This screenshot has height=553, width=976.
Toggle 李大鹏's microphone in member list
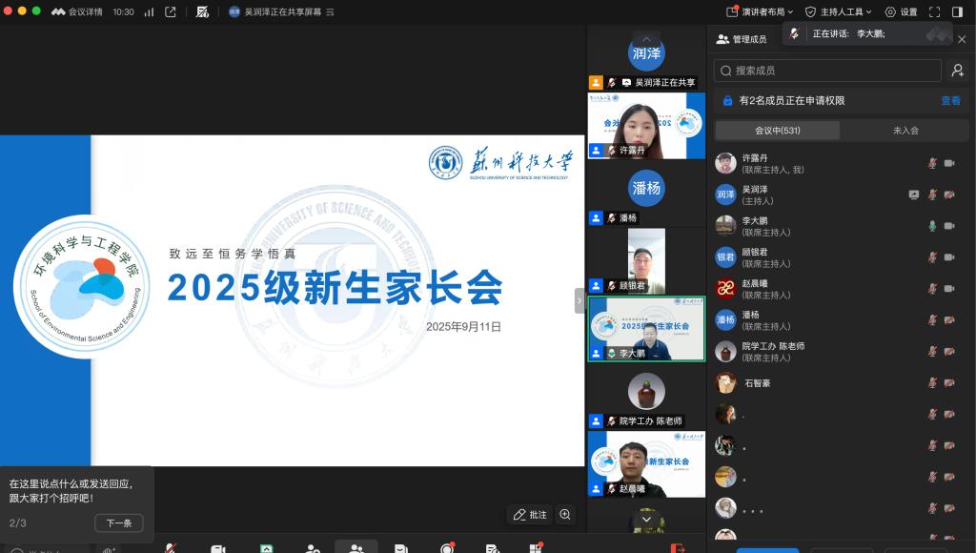pos(933,226)
